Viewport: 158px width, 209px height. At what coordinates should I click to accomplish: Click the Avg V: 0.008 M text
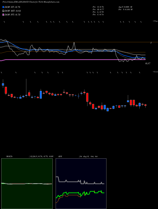click(125, 7)
